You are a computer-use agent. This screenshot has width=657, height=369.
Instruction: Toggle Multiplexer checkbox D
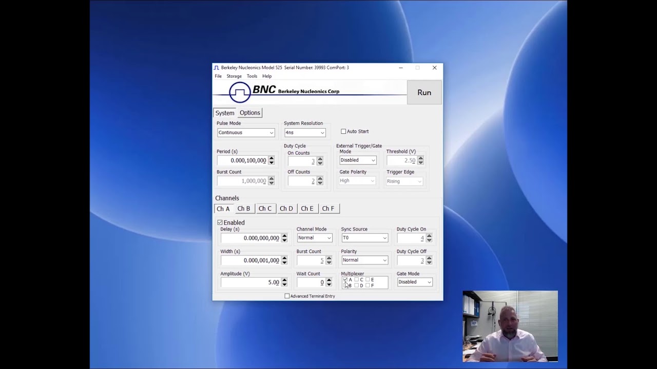356,285
